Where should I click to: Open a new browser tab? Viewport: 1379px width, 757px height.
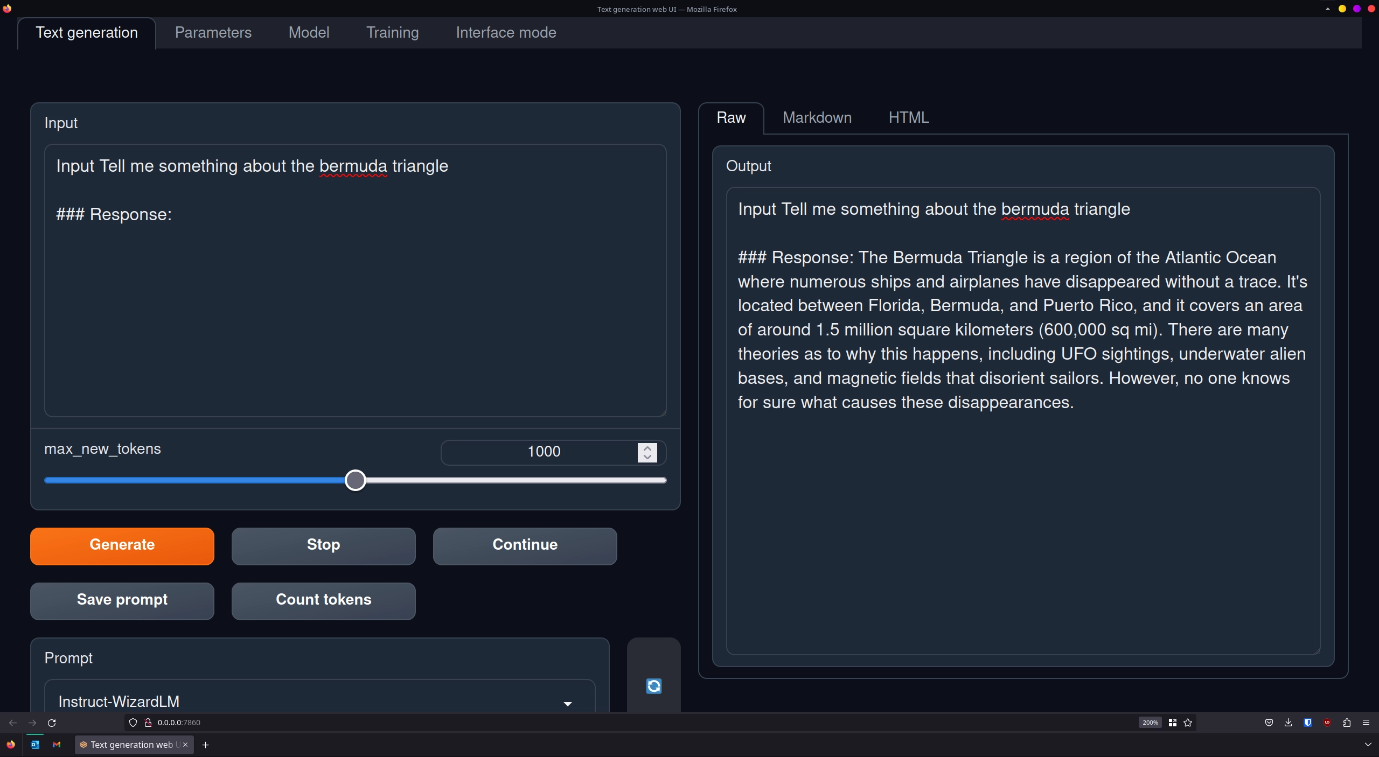click(x=205, y=745)
